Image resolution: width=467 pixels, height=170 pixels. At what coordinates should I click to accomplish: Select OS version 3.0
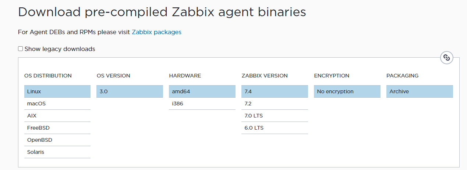click(130, 91)
